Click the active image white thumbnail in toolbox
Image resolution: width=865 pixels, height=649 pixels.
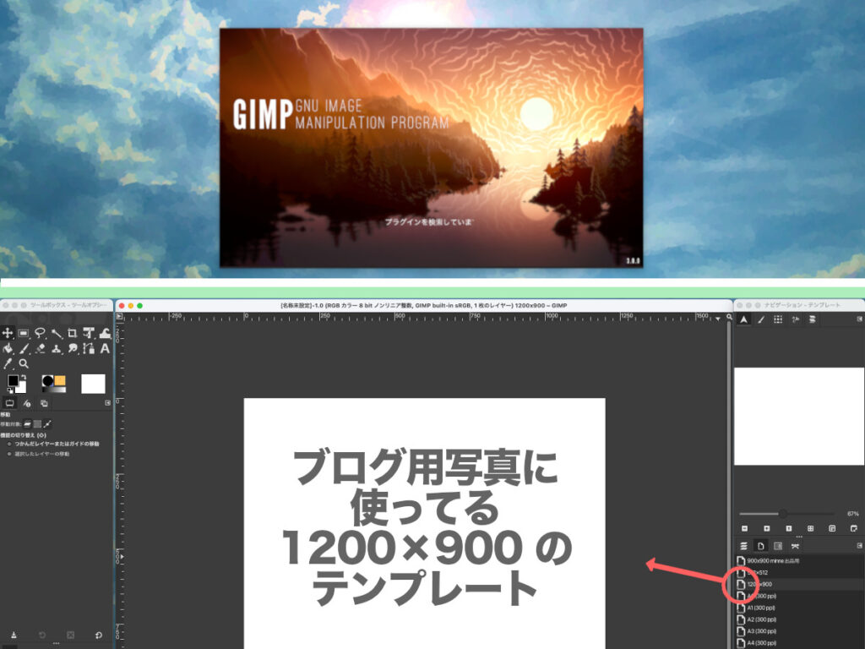tap(93, 384)
